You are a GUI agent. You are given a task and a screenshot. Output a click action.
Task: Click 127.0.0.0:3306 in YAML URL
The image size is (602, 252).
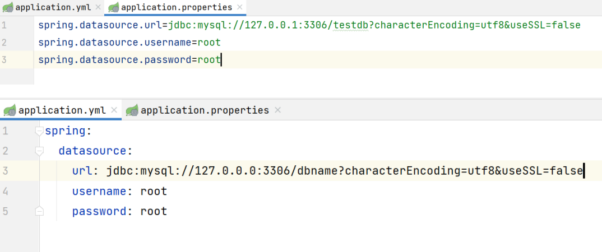243,171
